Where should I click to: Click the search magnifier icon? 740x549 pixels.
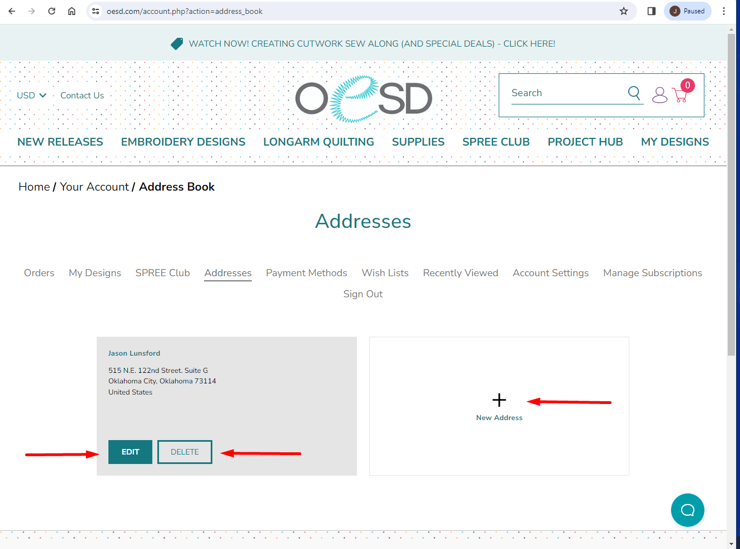(x=634, y=93)
